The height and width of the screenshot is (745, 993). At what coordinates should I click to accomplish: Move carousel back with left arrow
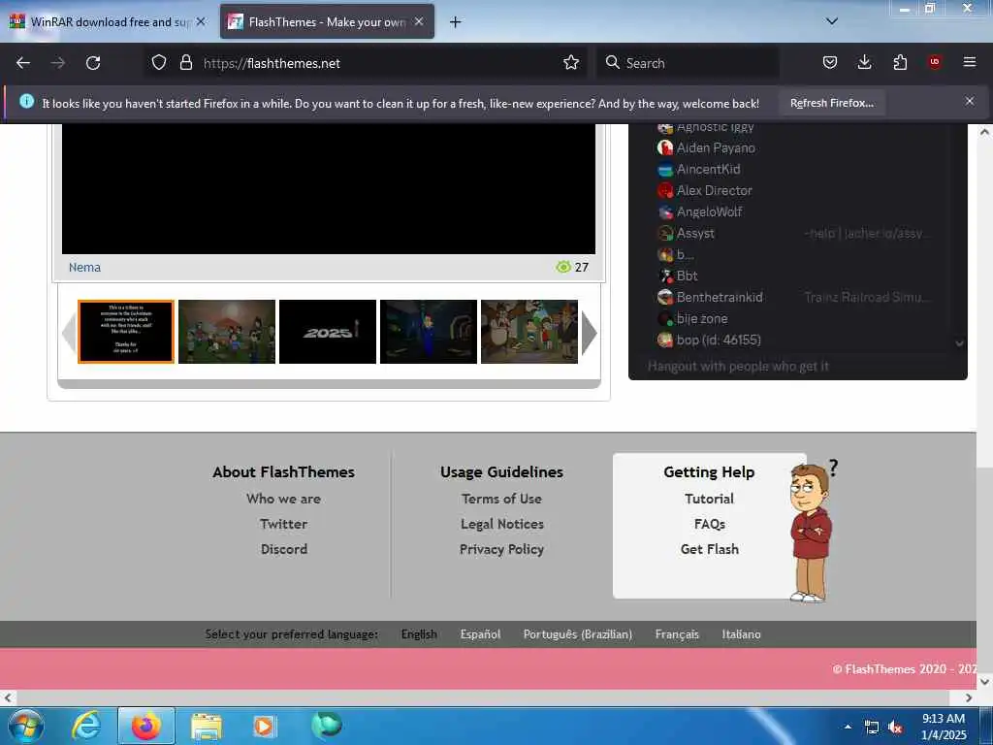click(x=69, y=332)
